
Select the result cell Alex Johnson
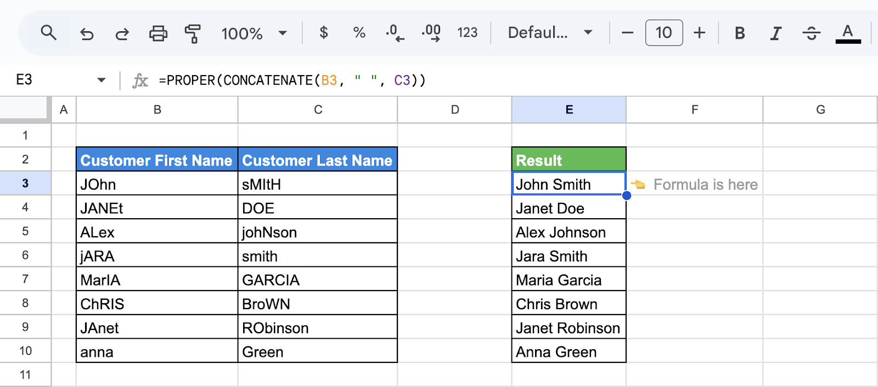569,232
